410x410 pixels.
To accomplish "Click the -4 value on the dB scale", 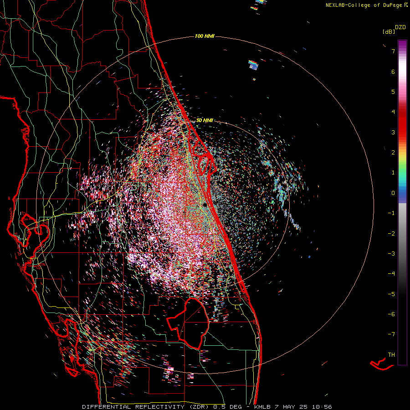I will pyautogui.click(x=391, y=273).
